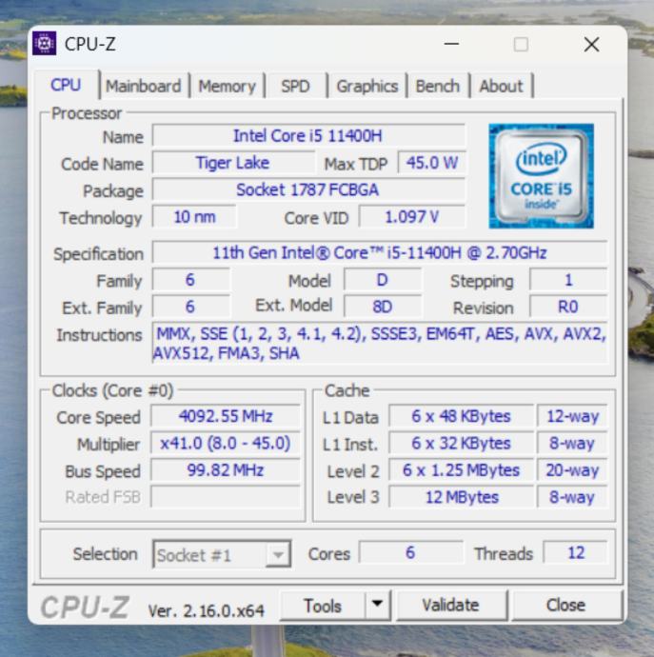Screen dimensions: 654x657
Task: Minimize the CPU-Z window
Action: pos(451,44)
